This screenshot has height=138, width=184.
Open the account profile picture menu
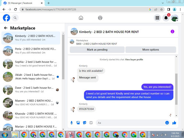[x=175, y=18]
